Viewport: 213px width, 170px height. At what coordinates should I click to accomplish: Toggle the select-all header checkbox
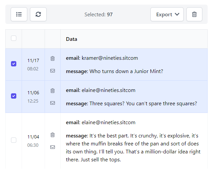14,38
